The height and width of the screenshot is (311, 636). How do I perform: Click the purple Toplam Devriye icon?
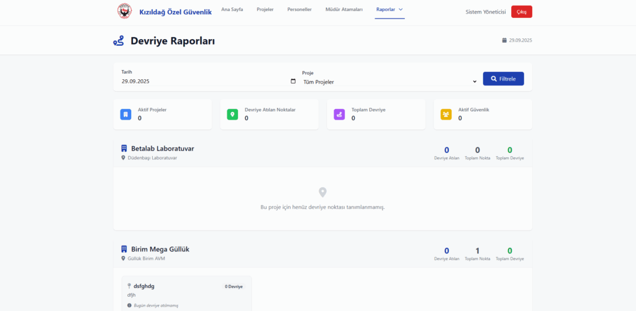click(x=339, y=115)
